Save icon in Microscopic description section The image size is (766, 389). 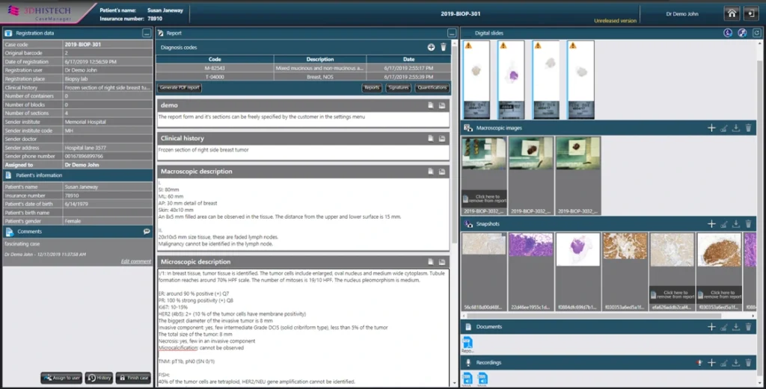coord(441,262)
